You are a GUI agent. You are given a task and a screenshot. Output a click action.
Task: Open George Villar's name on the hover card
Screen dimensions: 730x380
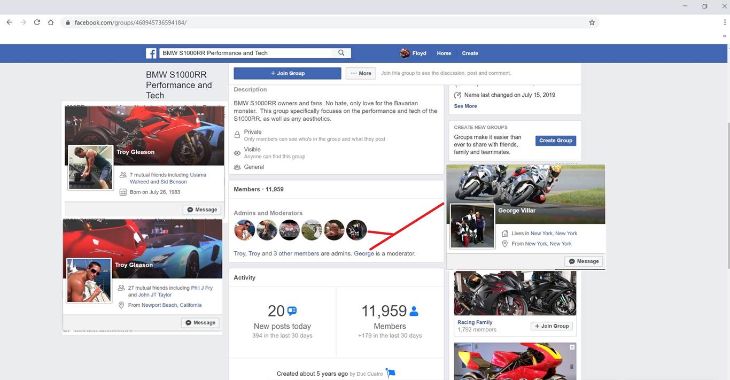(x=517, y=211)
